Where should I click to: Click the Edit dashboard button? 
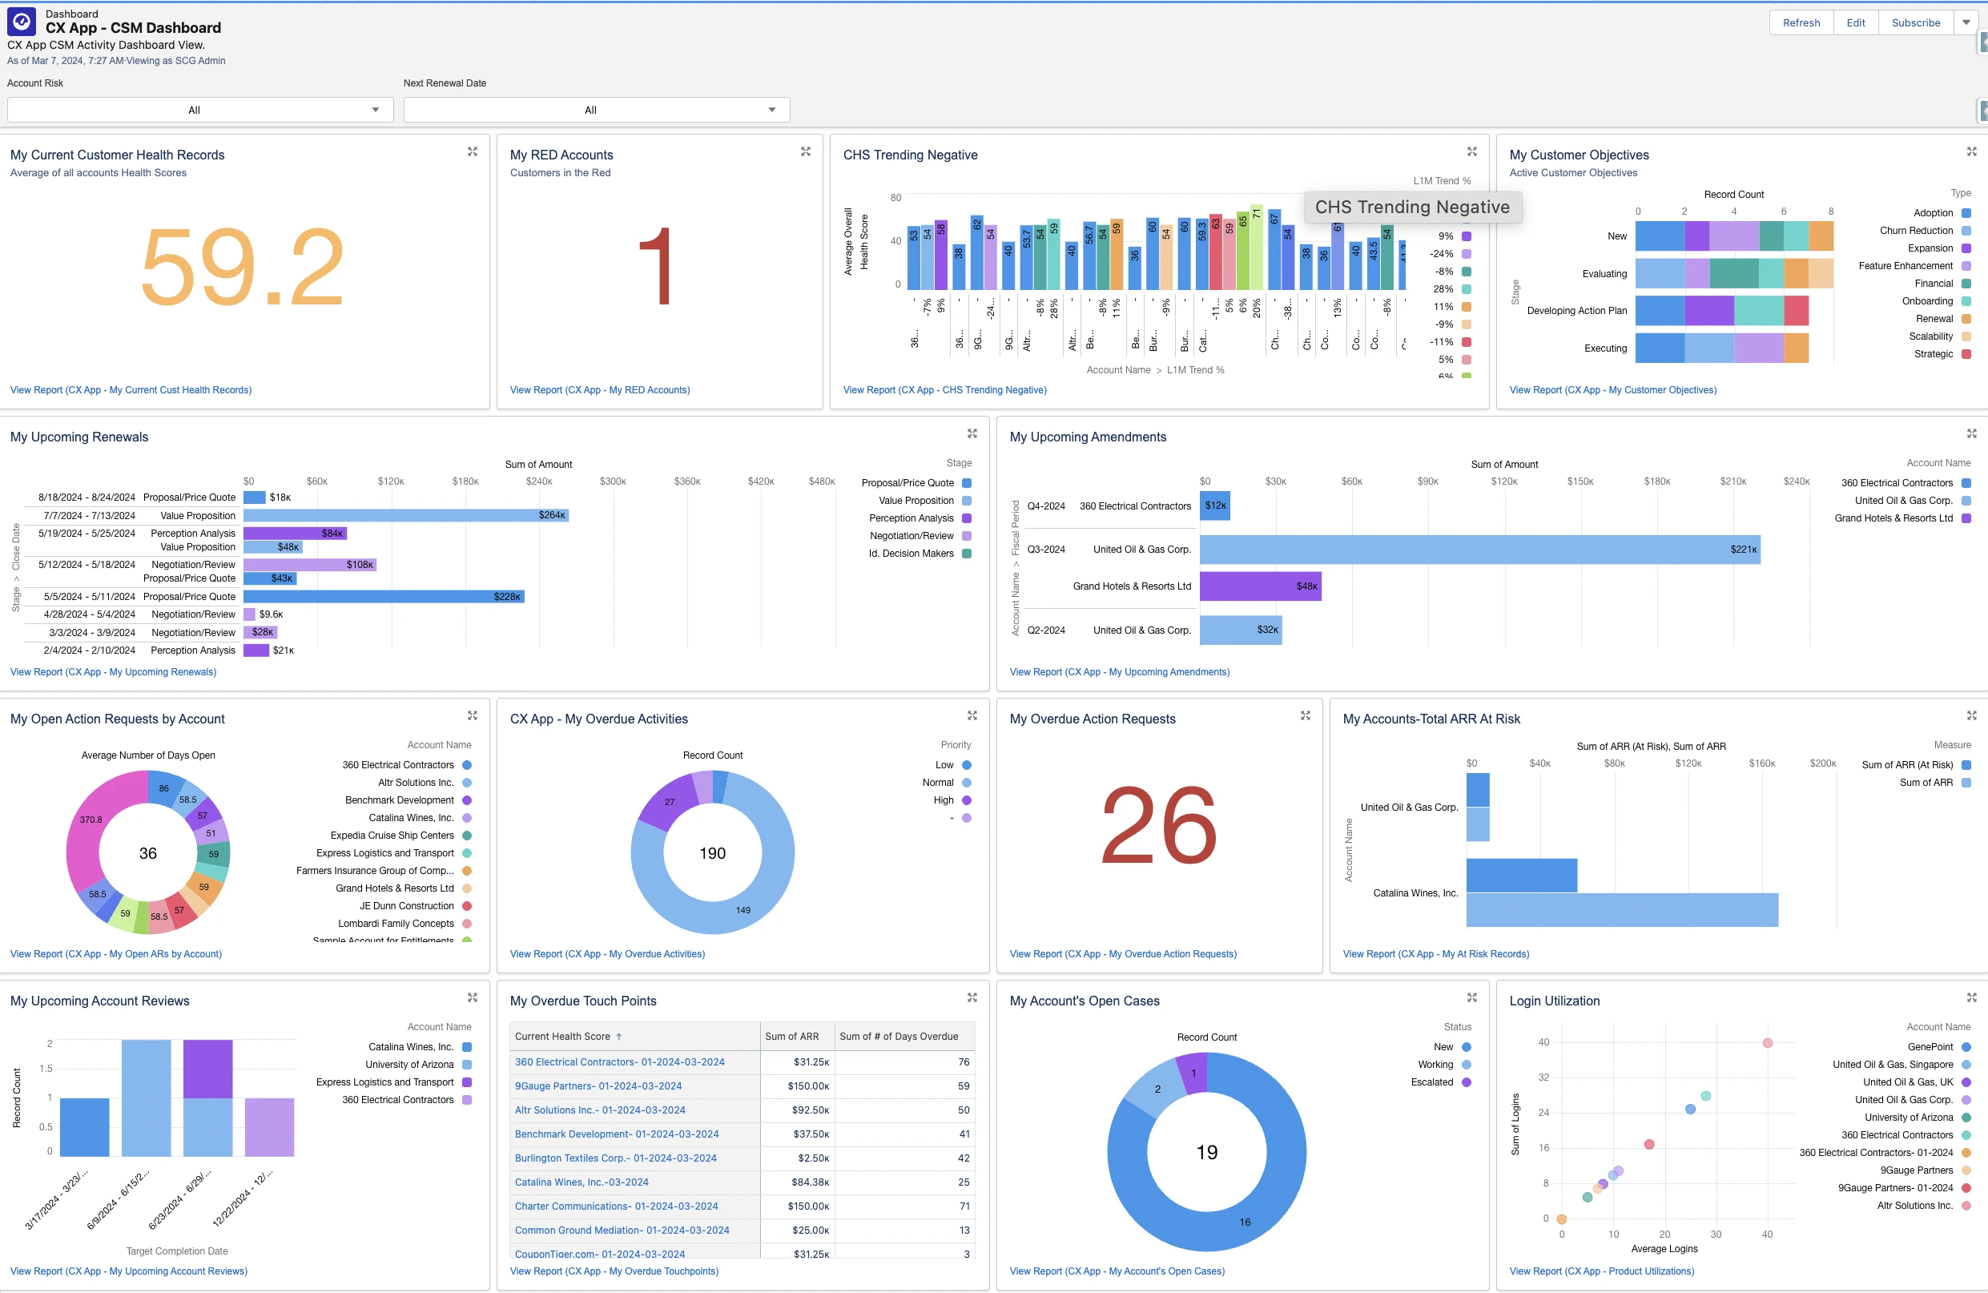[1855, 22]
